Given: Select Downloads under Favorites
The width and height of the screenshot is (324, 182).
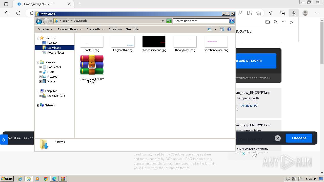Looking at the screenshot, I should pyautogui.click(x=54, y=48).
